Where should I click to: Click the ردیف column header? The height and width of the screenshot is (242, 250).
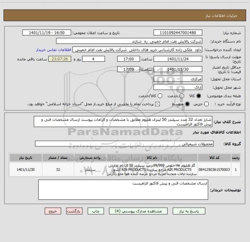coord(236,158)
